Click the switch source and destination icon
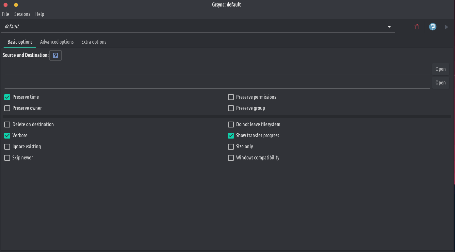 56,55
